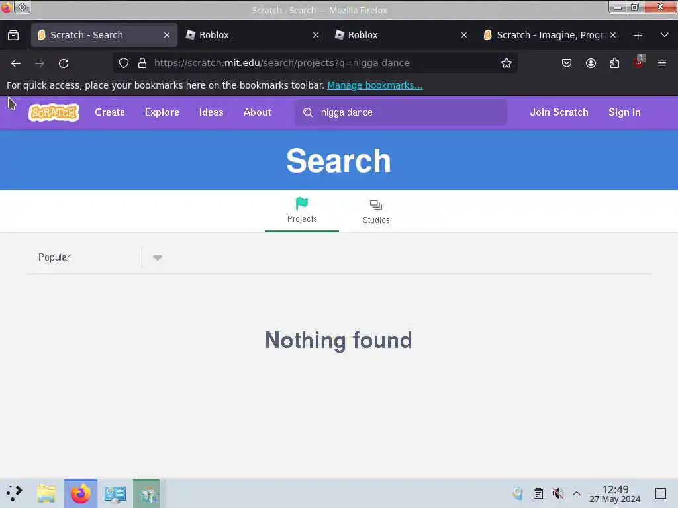
Task: Go back to the previous page
Action: pos(16,63)
